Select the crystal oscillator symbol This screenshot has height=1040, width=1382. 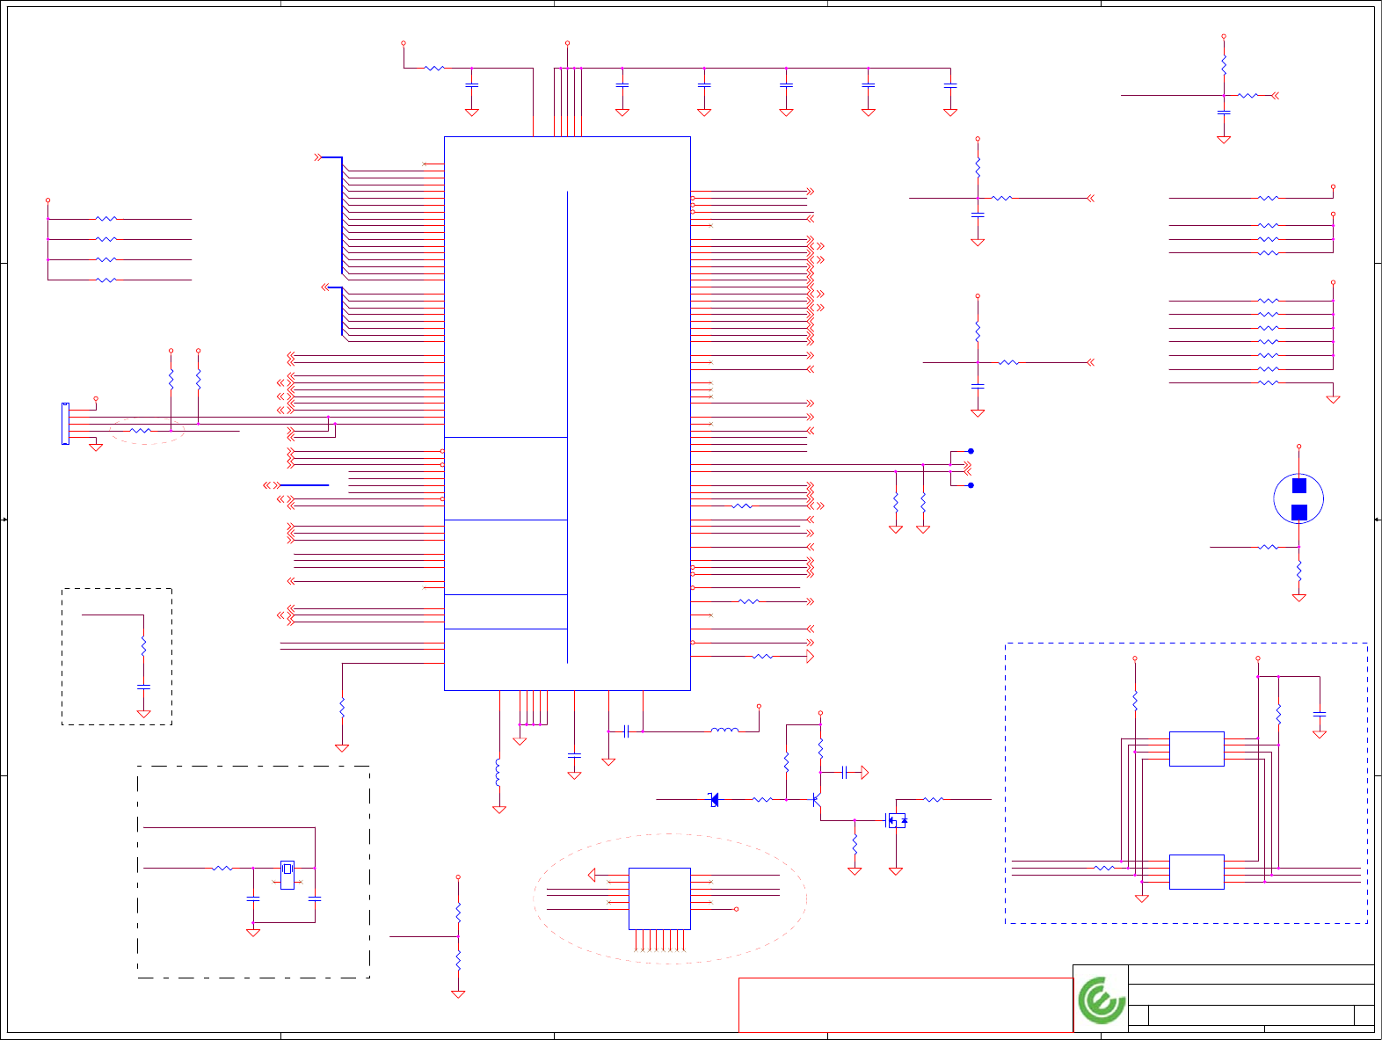(287, 874)
